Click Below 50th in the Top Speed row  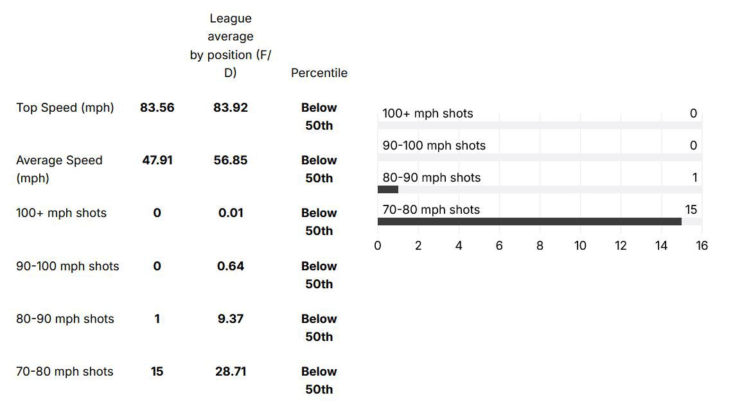pos(319,116)
